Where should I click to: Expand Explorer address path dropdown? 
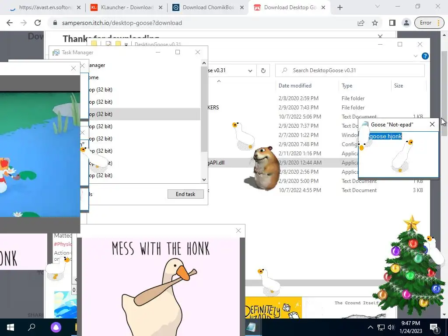pyautogui.click(x=250, y=70)
